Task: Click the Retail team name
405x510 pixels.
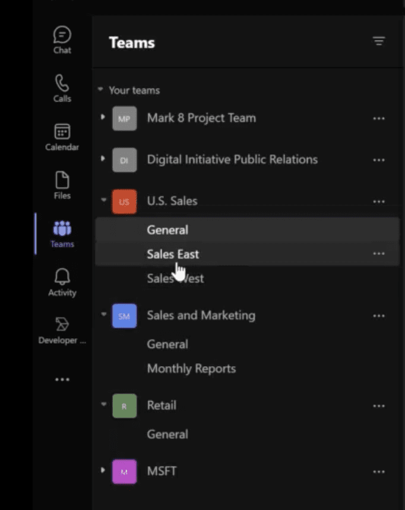Action: (x=162, y=405)
